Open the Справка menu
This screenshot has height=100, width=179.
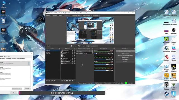coord(96,15)
